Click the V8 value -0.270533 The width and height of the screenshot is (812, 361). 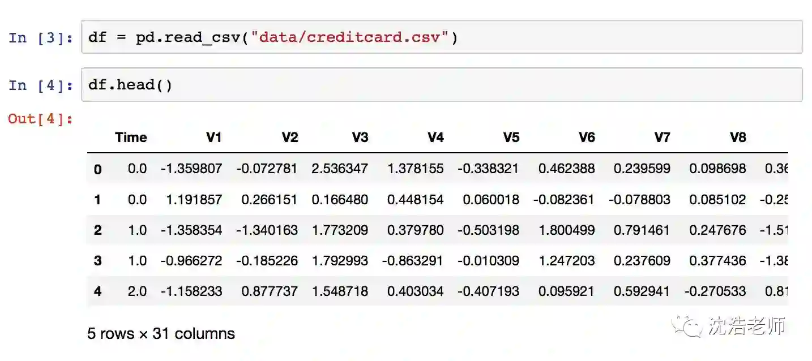715,291
